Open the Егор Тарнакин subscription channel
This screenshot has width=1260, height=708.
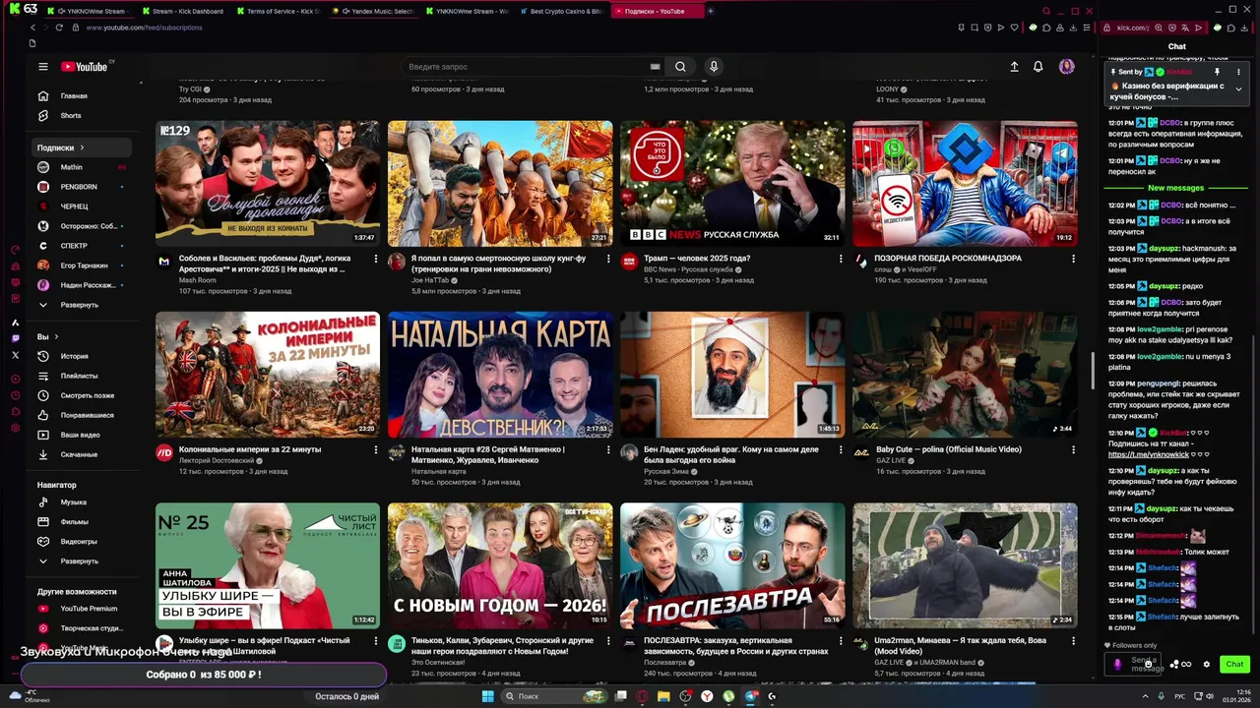click(83, 265)
